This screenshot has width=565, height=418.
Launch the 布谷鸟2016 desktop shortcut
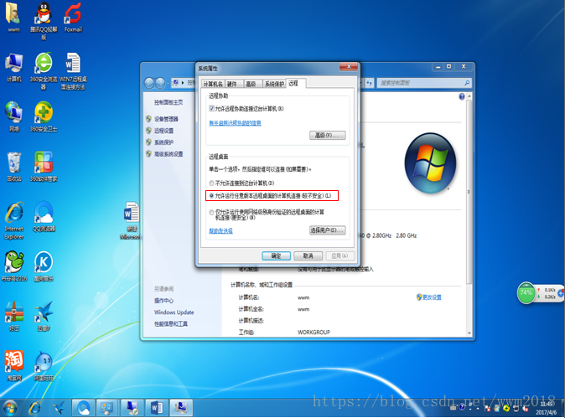[x=13, y=266]
